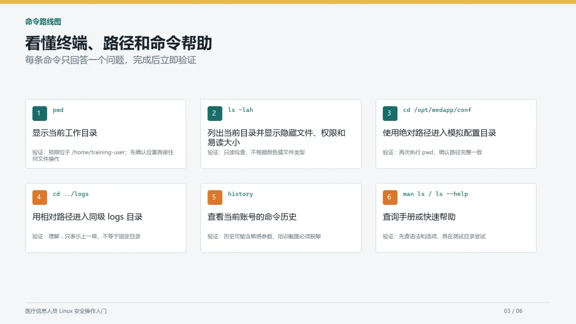Click the footer '医疗信息人员 Linux 安全操作入门'
The image size is (576, 324).
66,311
